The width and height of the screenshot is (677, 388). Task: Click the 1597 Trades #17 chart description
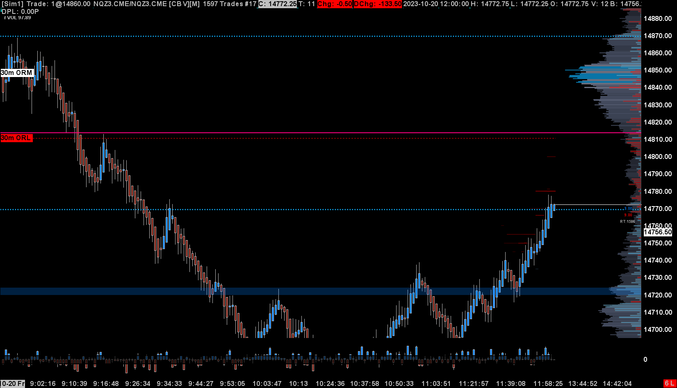point(230,4)
